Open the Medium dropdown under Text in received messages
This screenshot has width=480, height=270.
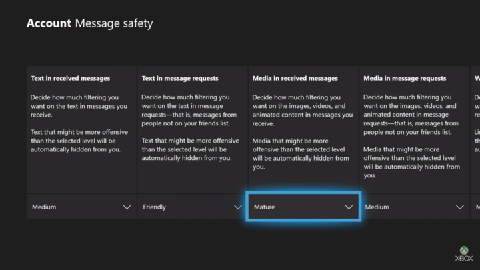(81, 207)
